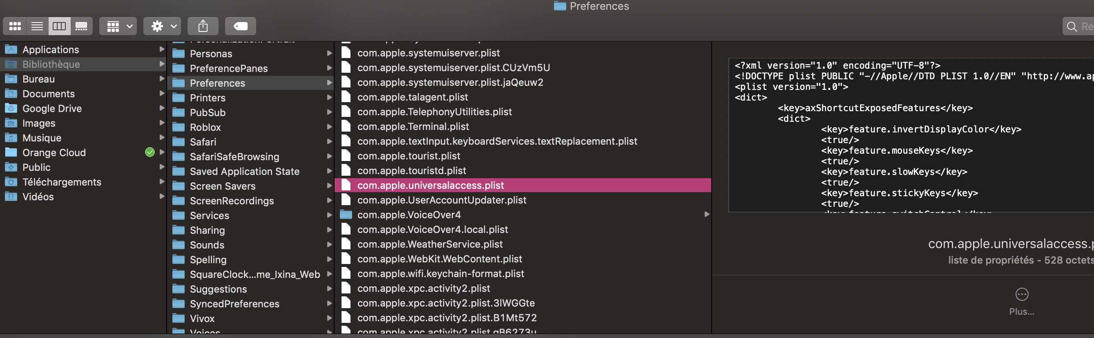Switch to icon view mode
This screenshot has height=338, width=1094.
point(15,26)
